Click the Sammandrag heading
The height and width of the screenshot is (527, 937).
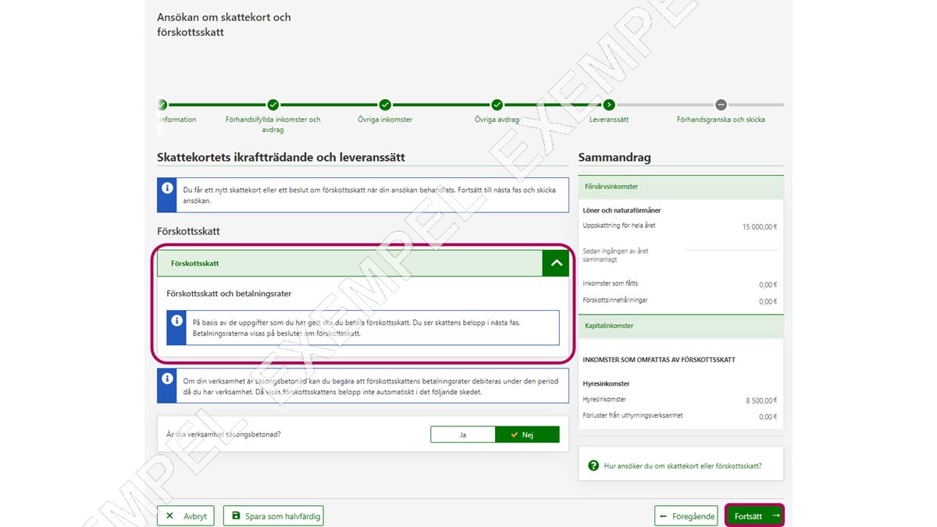tap(615, 158)
